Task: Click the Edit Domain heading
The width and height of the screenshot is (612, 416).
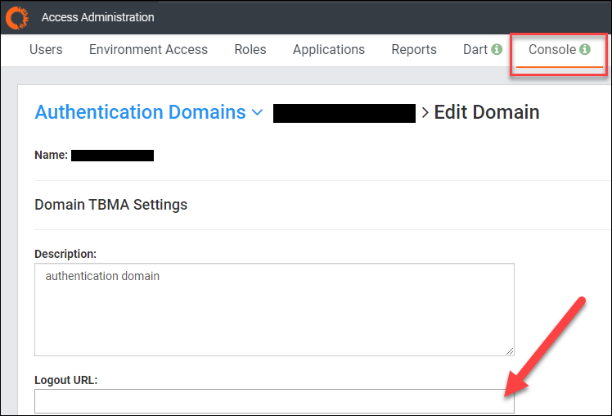Action: click(486, 112)
